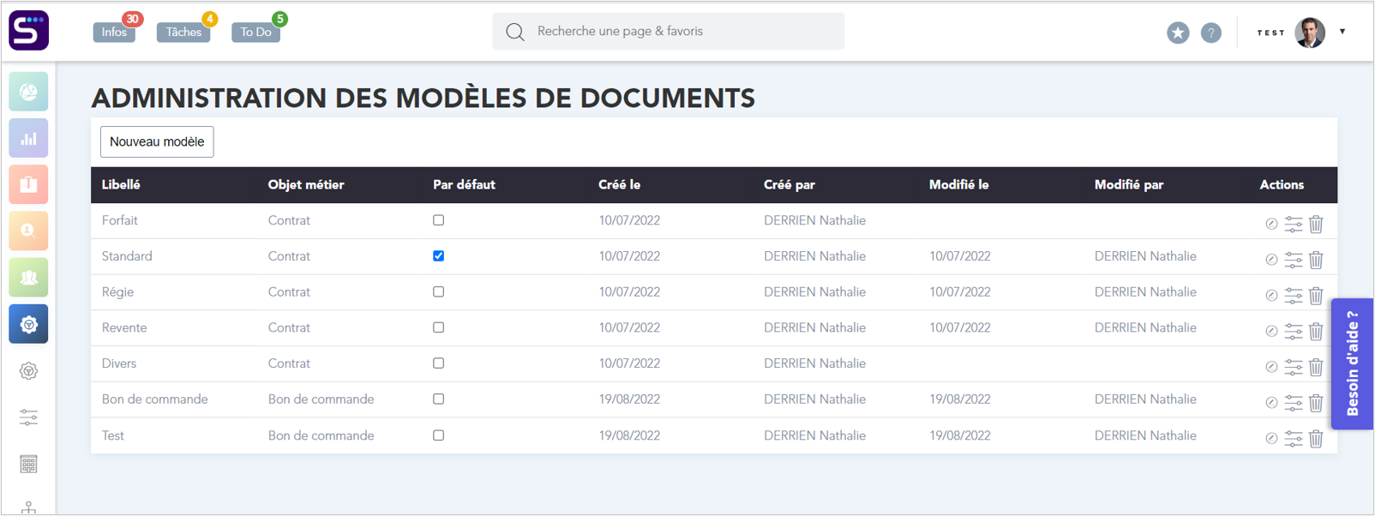Open the blue administration gear sidebar icon
This screenshot has height=516, width=1375.
(x=28, y=324)
